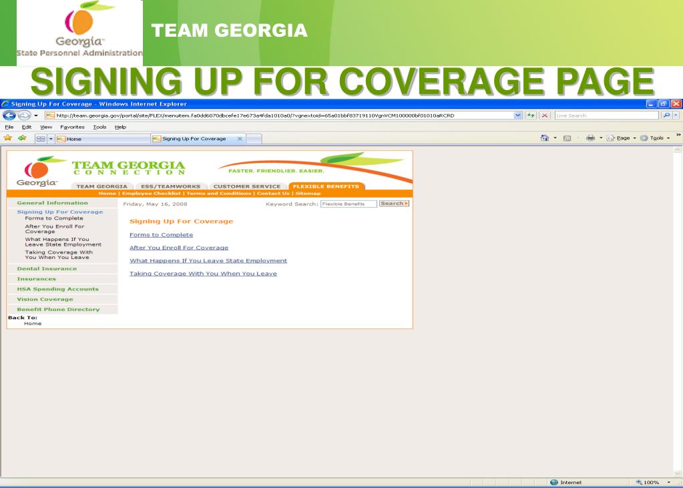Click the browser Back arrow button
The height and width of the screenshot is (488, 683).
(9, 115)
